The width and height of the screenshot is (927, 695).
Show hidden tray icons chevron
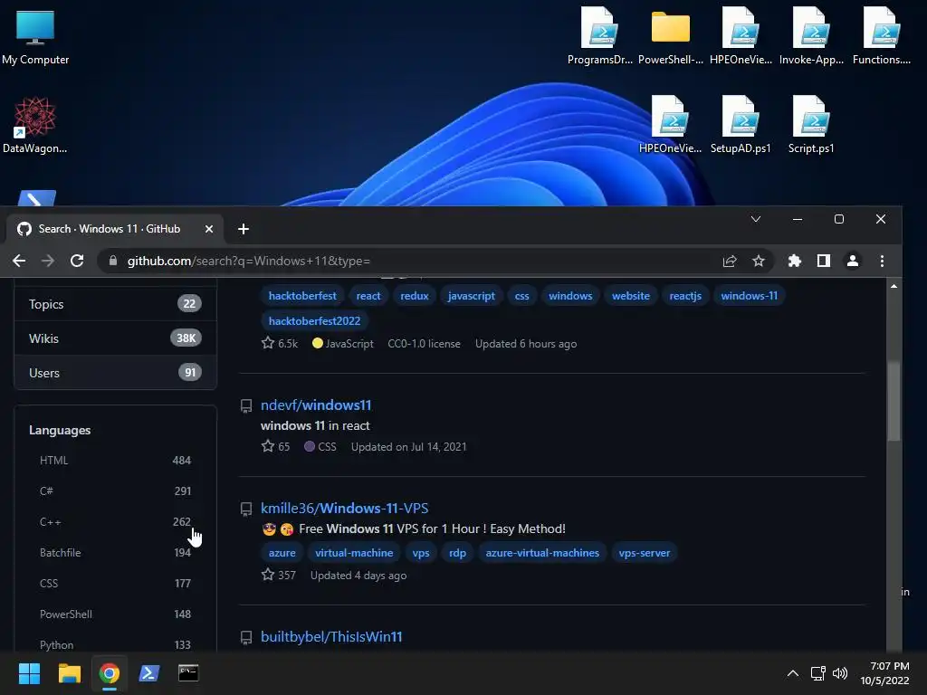tap(793, 673)
